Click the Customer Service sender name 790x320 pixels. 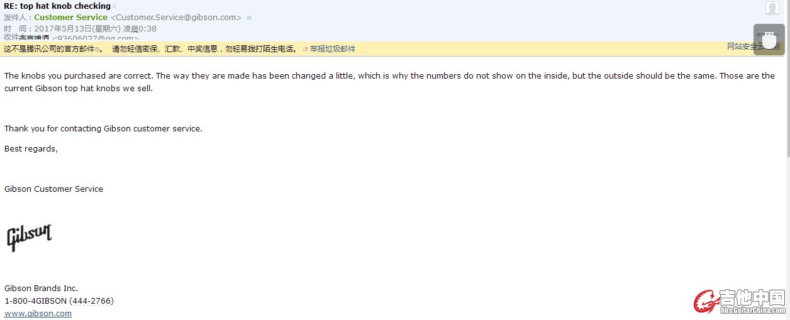tap(70, 18)
